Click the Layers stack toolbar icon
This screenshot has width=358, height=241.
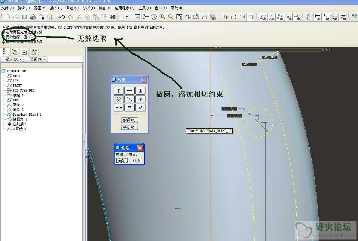[205, 17]
